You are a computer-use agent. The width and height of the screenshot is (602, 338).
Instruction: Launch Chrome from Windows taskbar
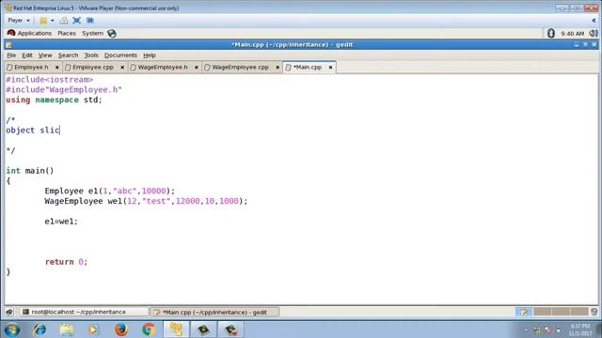coord(149,330)
